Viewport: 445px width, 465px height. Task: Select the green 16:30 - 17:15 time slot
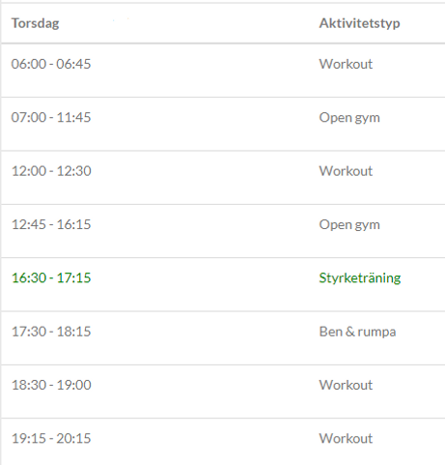click(51, 277)
